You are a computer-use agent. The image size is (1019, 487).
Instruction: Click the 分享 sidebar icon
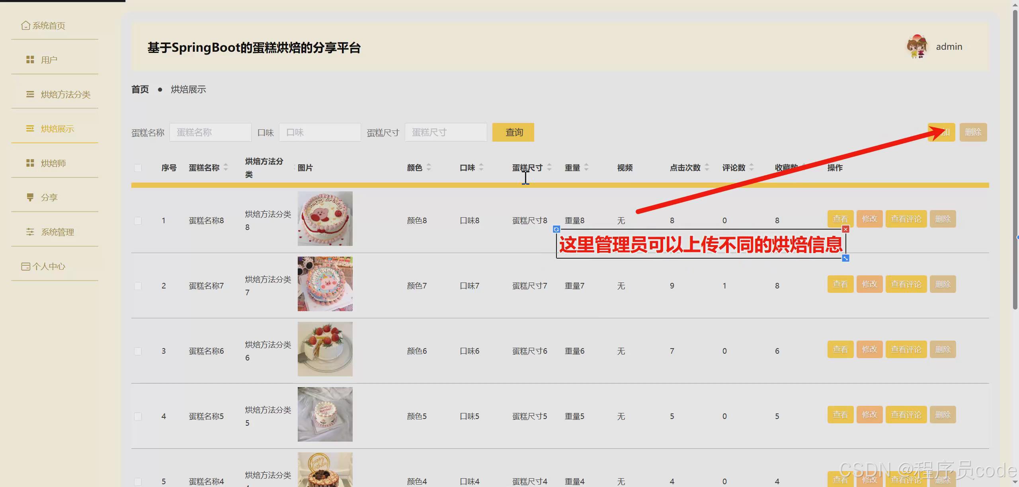pyautogui.click(x=30, y=197)
